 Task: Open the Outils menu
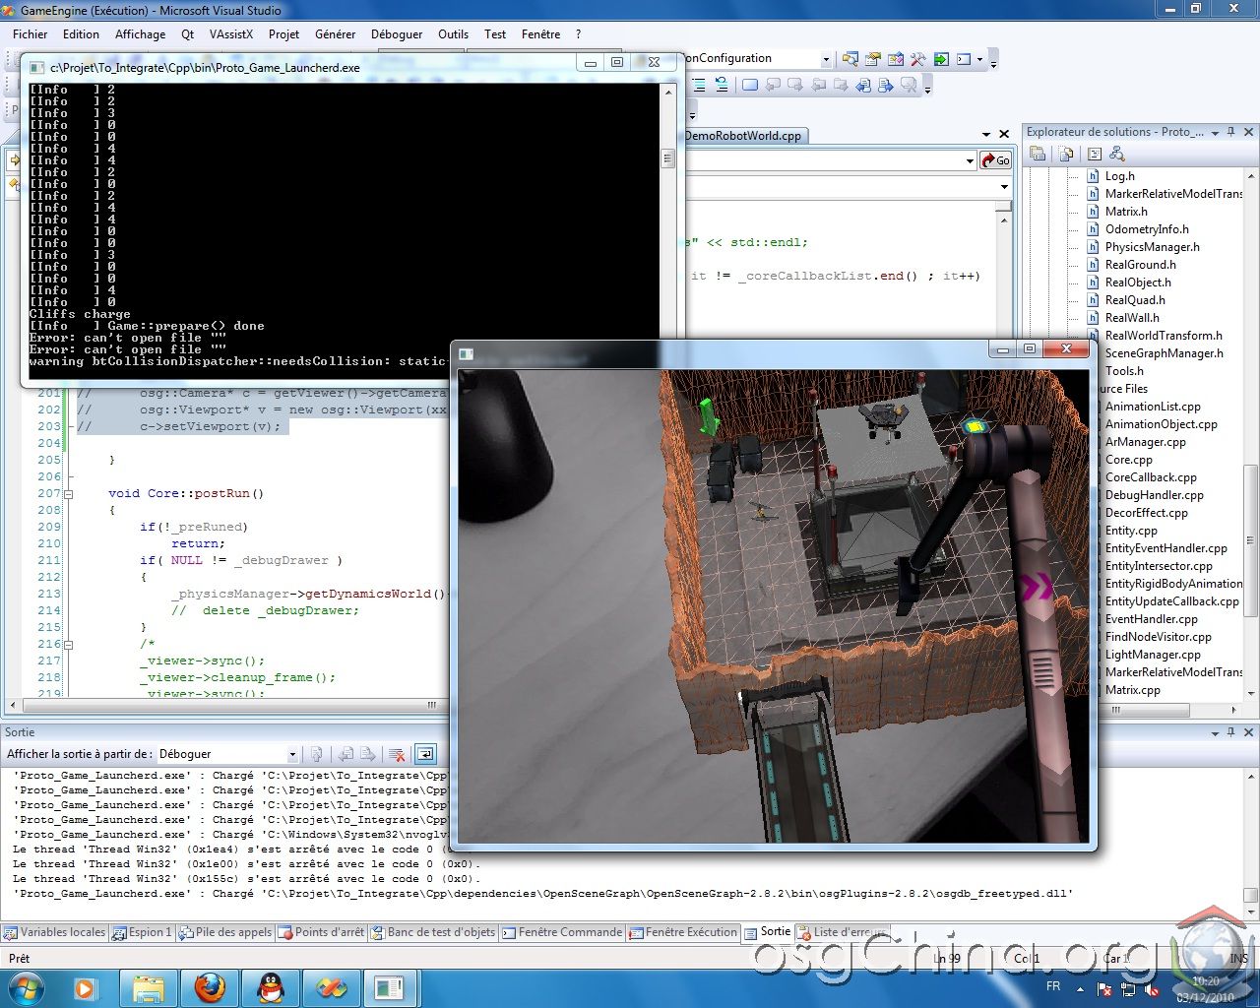453,33
